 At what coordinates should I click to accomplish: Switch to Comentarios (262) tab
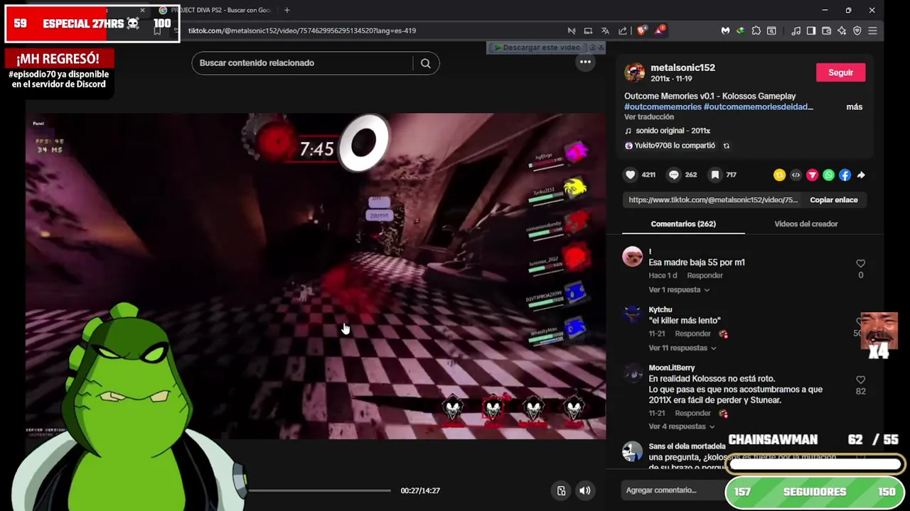pos(683,224)
